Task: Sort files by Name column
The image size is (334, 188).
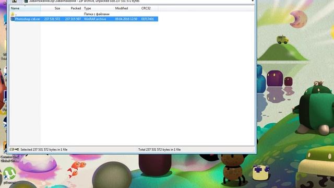Action: click(26, 8)
